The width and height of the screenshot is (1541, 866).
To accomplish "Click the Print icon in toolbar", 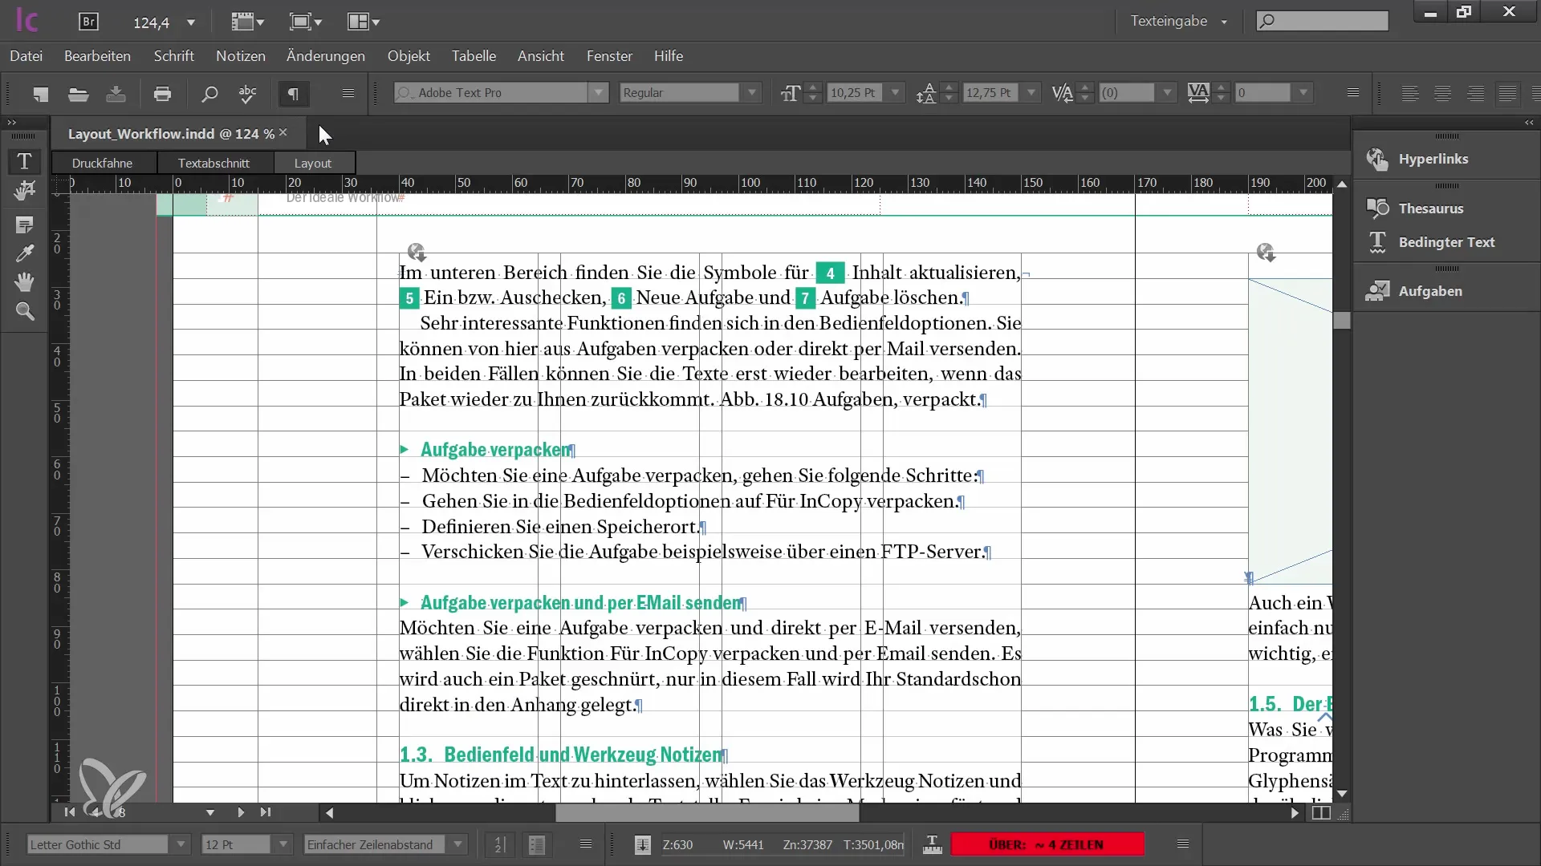I will pyautogui.click(x=162, y=94).
